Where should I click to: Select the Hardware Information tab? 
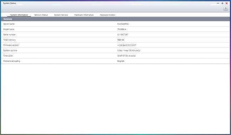point(84,15)
